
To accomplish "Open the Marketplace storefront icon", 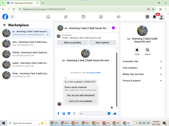I will pos(101,17).
